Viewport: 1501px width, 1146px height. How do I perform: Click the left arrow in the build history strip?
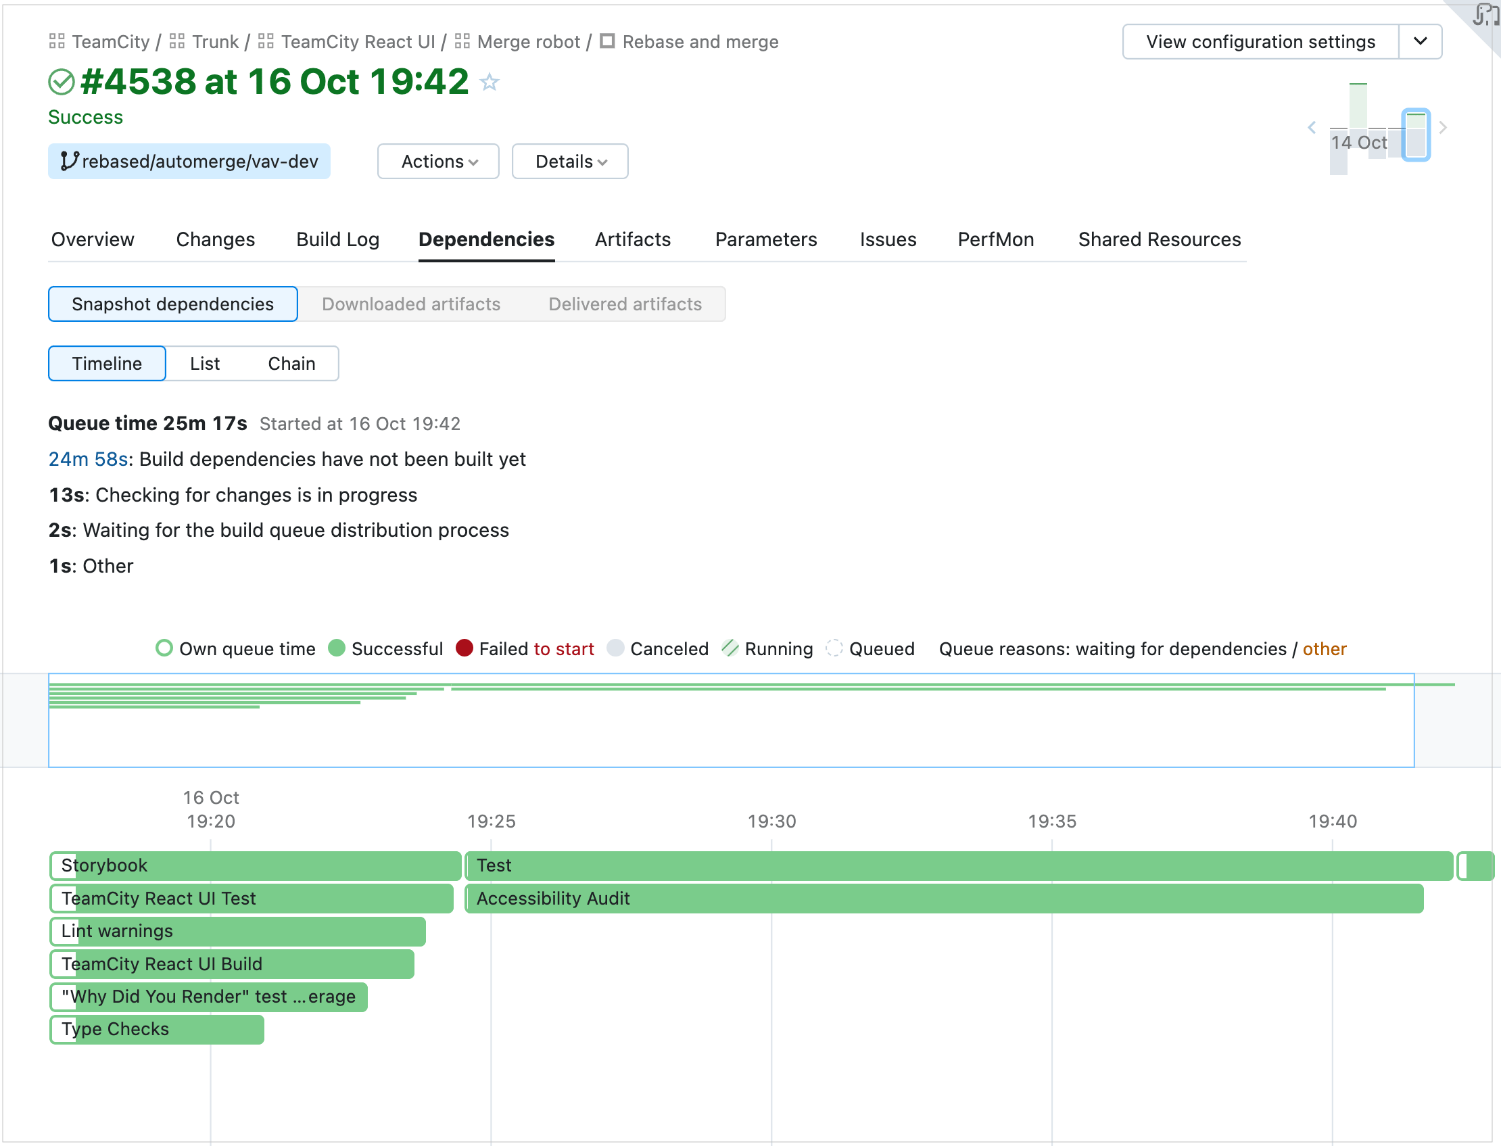click(1312, 128)
